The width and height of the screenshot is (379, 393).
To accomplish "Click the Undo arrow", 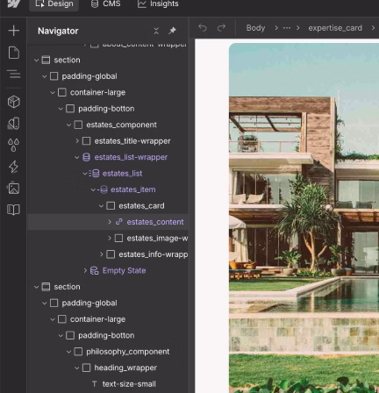I will click(x=203, y=28).
